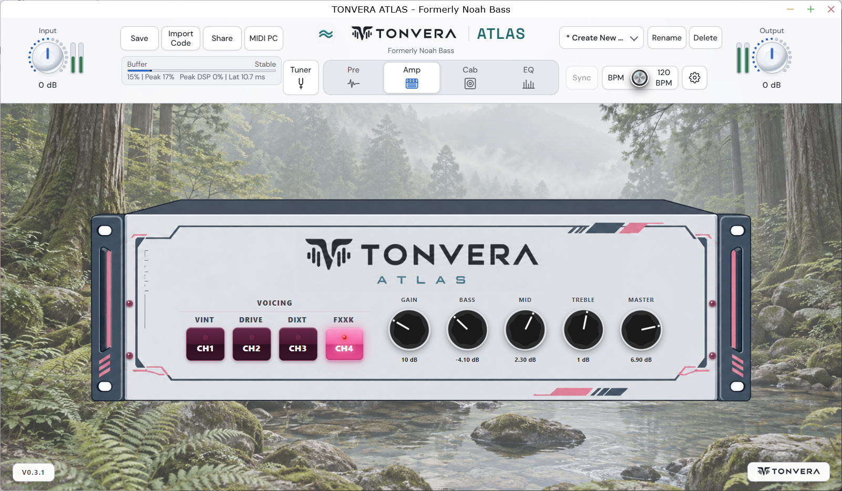
Task: Click the Tonvera logo in header
Action: point(404,34)
